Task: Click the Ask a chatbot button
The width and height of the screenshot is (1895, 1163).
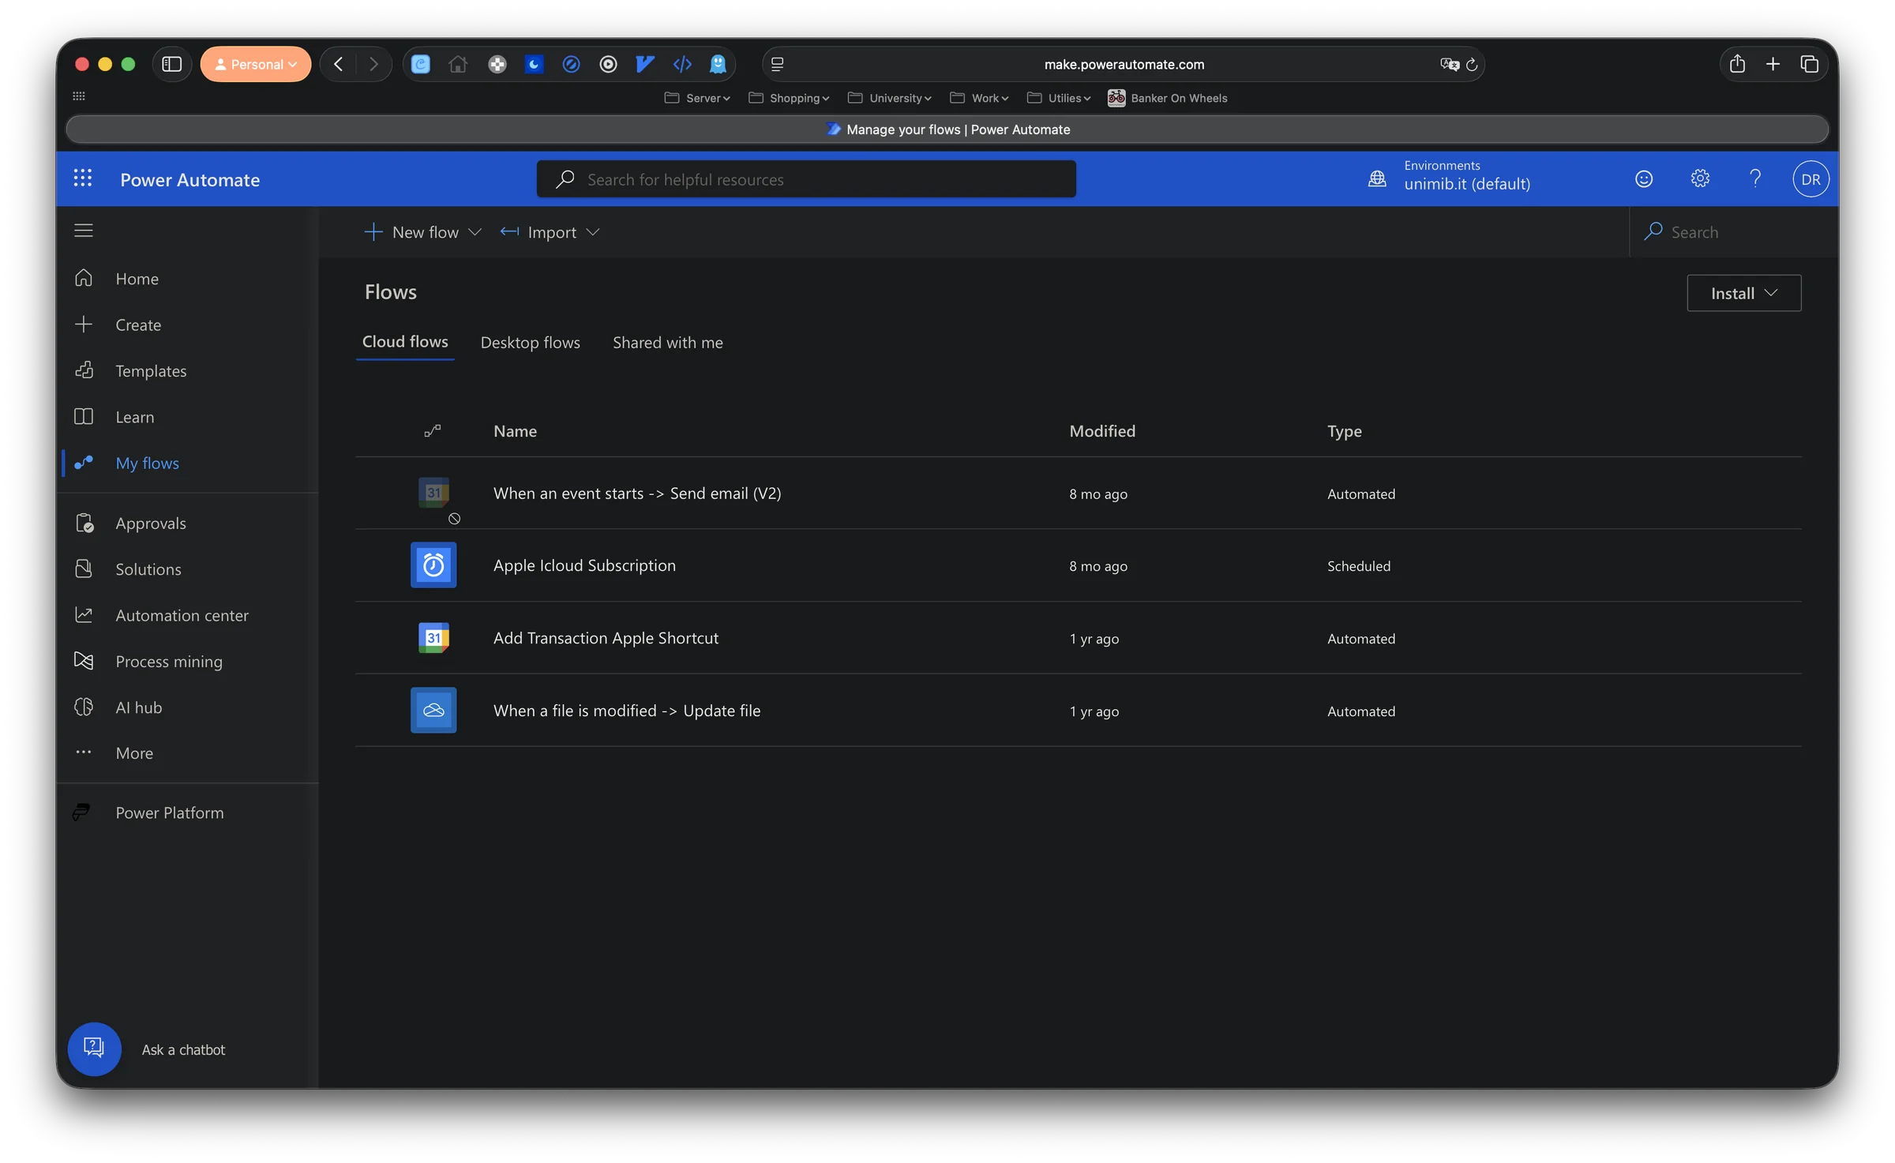Action: (x=95, y=1049)
